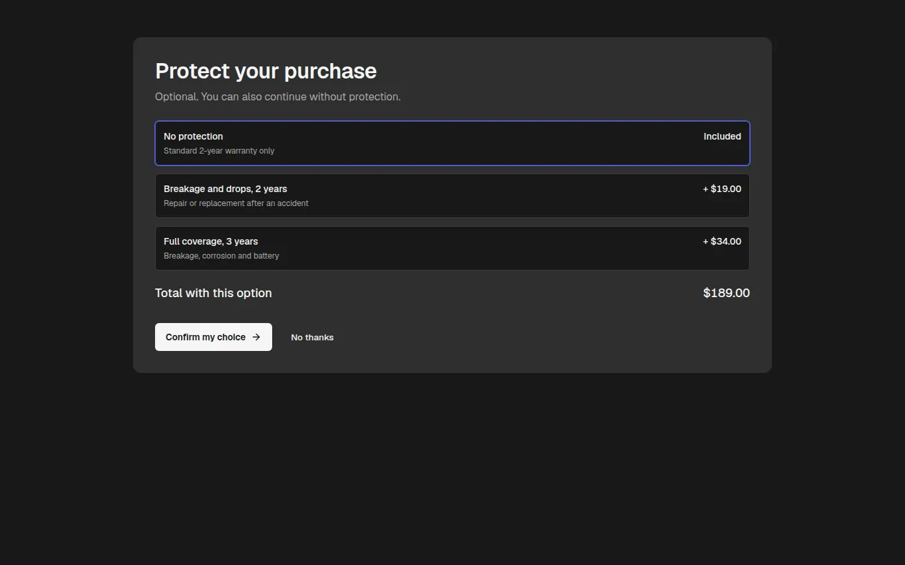
Task: Click the 'Protect your purchase' heading
Action: click(266, 71)
